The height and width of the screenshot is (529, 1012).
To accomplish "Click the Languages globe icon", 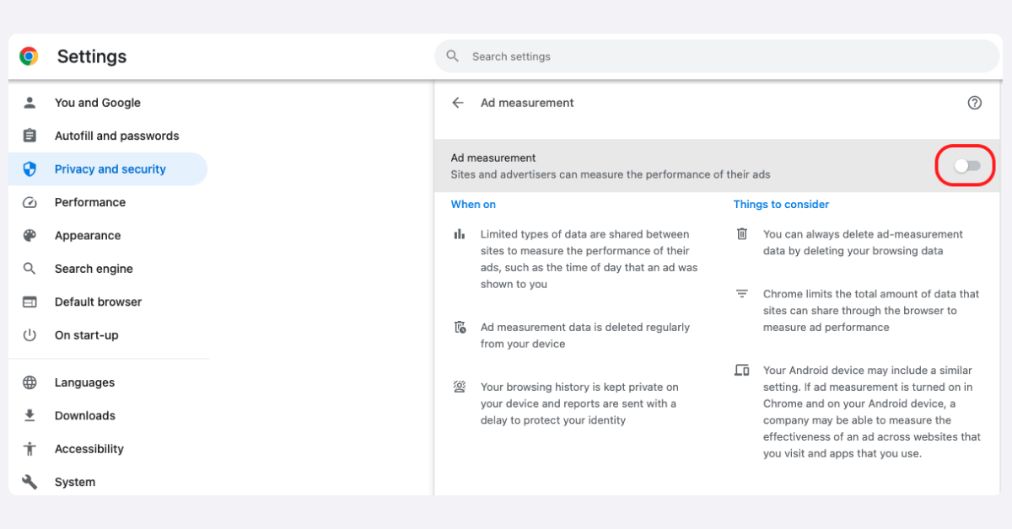I will pos(30,382).
